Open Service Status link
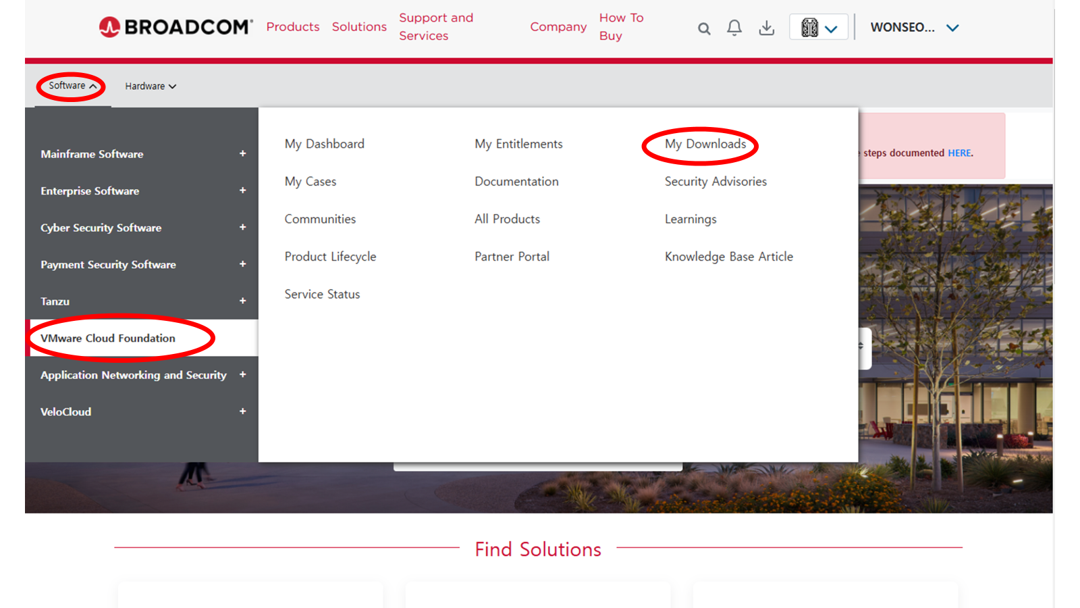Screen dimensions: 1080x608 point(322,295)
